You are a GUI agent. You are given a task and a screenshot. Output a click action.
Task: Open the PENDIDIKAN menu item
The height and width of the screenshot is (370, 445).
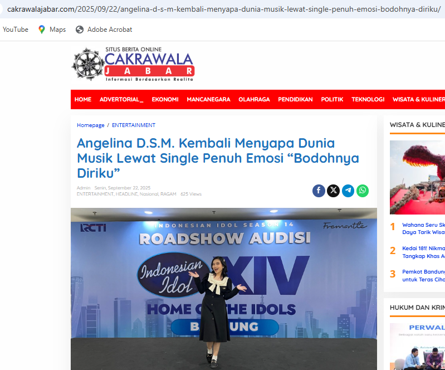(x=295, y=100)
